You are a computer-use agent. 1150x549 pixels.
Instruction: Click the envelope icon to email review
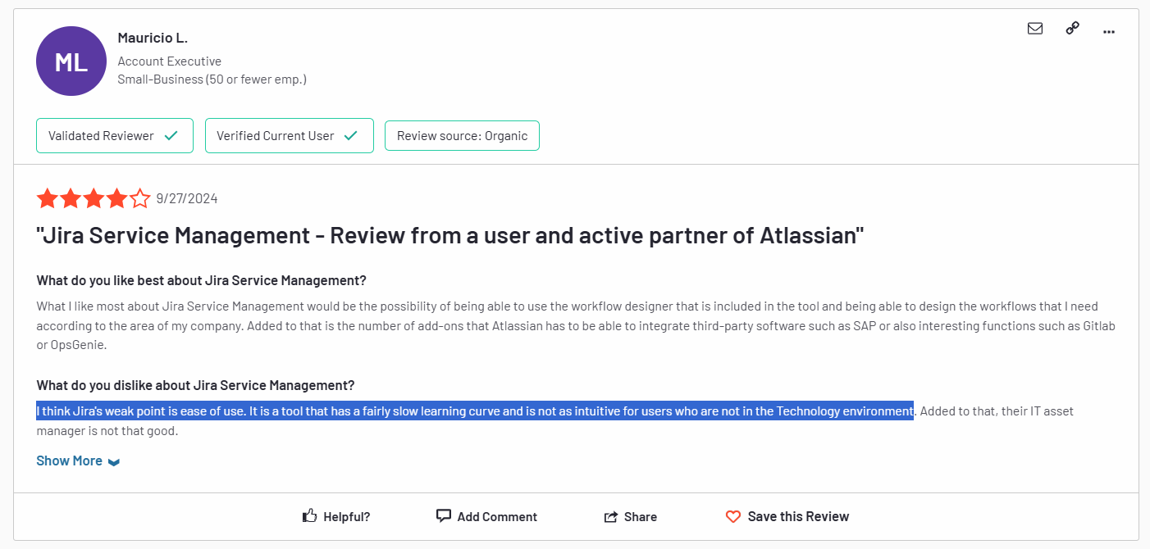(x=1035, y=29)
